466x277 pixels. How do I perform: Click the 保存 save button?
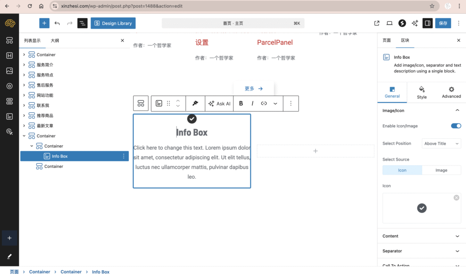pos(443,23)
